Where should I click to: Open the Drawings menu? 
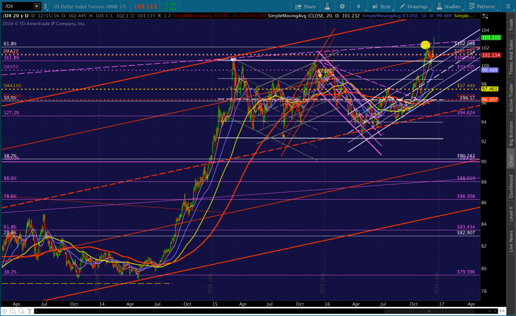[x=414, y=6]
